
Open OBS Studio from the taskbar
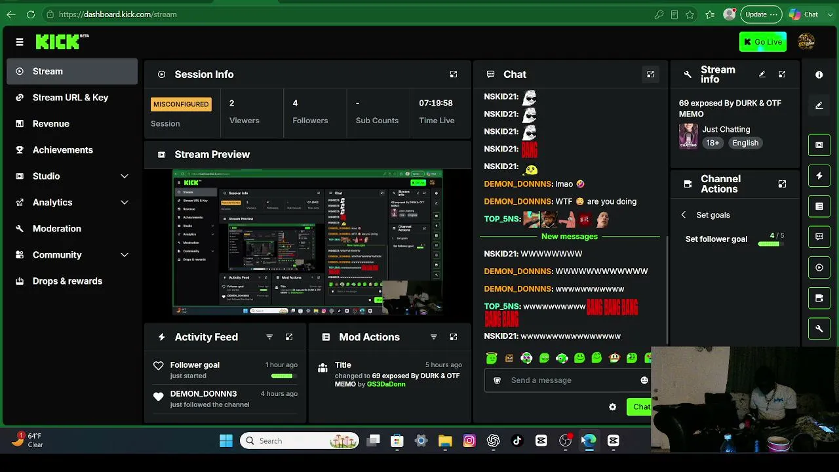click(565, 441)
